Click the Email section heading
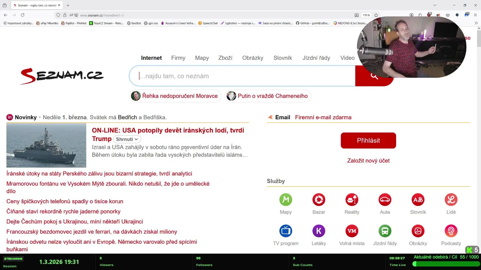 click(x=283, y=117)
